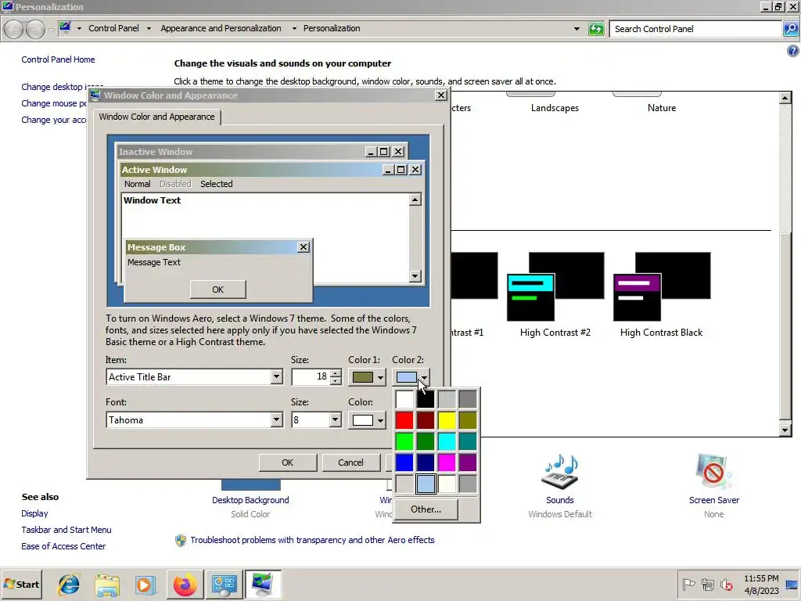Open the Ease of Access Center link
Image resolution: width=801 pixels, height=601 pixels.
click(x=63, y=546)
